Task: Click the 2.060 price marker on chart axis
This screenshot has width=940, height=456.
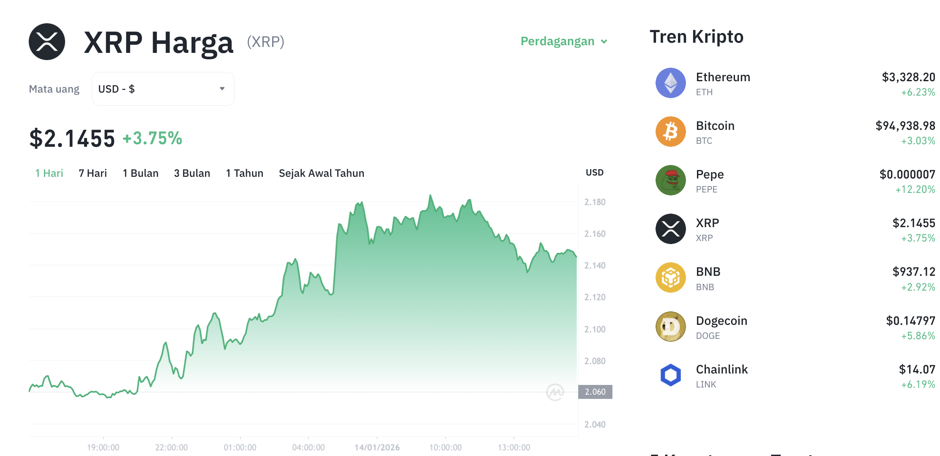Action: [595, 392]
